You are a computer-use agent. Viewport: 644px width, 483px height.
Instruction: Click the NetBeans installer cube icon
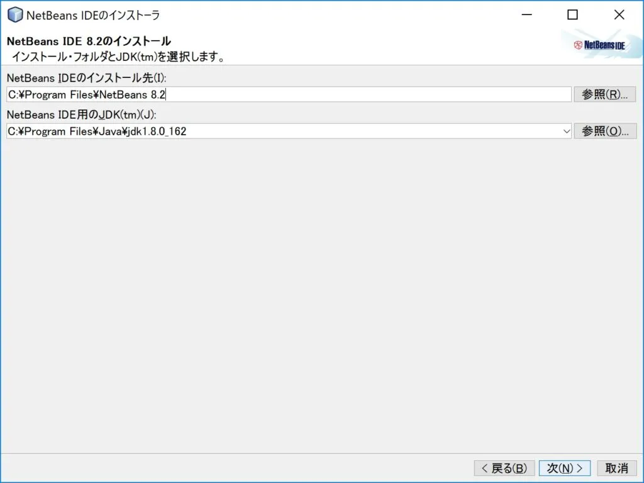click(15, 15)
